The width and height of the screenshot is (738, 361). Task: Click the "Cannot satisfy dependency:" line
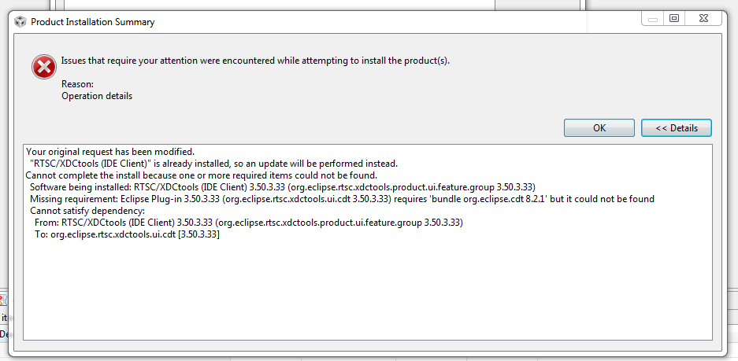(x=87, y=211)
